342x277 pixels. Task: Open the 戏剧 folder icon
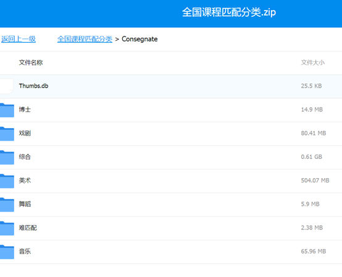click(x=7, y=134)
